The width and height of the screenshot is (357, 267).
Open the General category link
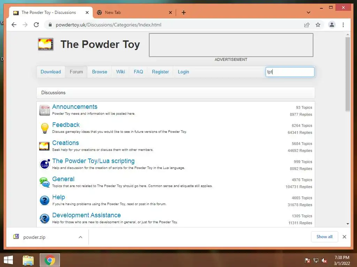coord(63,179)
